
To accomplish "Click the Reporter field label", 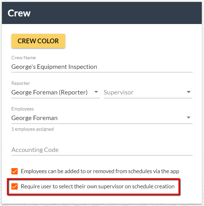I will pyautogui.click(x=21, y=83).
